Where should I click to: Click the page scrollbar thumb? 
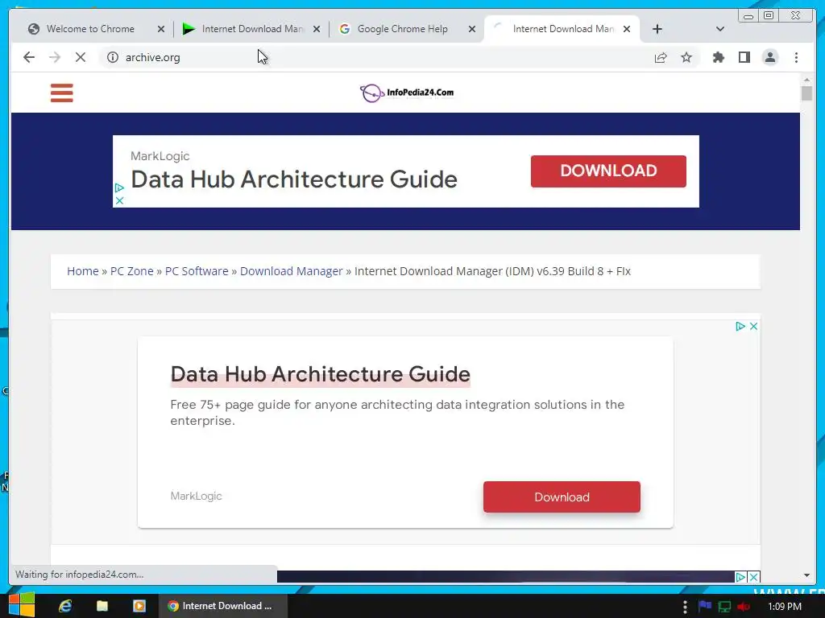pyautogui.click(x=806, y=93)
